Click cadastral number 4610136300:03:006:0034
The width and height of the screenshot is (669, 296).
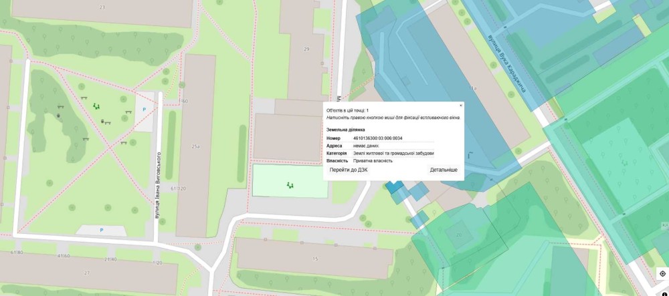(x=377, y=138)
